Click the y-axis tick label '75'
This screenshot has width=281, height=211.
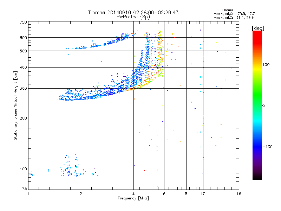25,188
